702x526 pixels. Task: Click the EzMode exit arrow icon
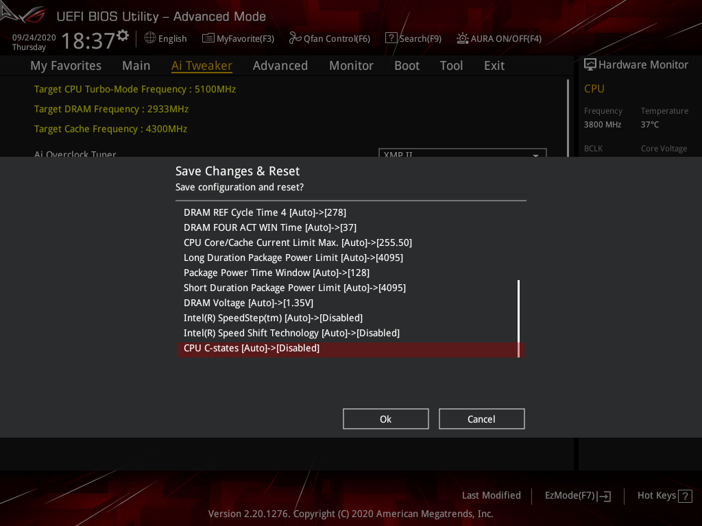point(604,496)
